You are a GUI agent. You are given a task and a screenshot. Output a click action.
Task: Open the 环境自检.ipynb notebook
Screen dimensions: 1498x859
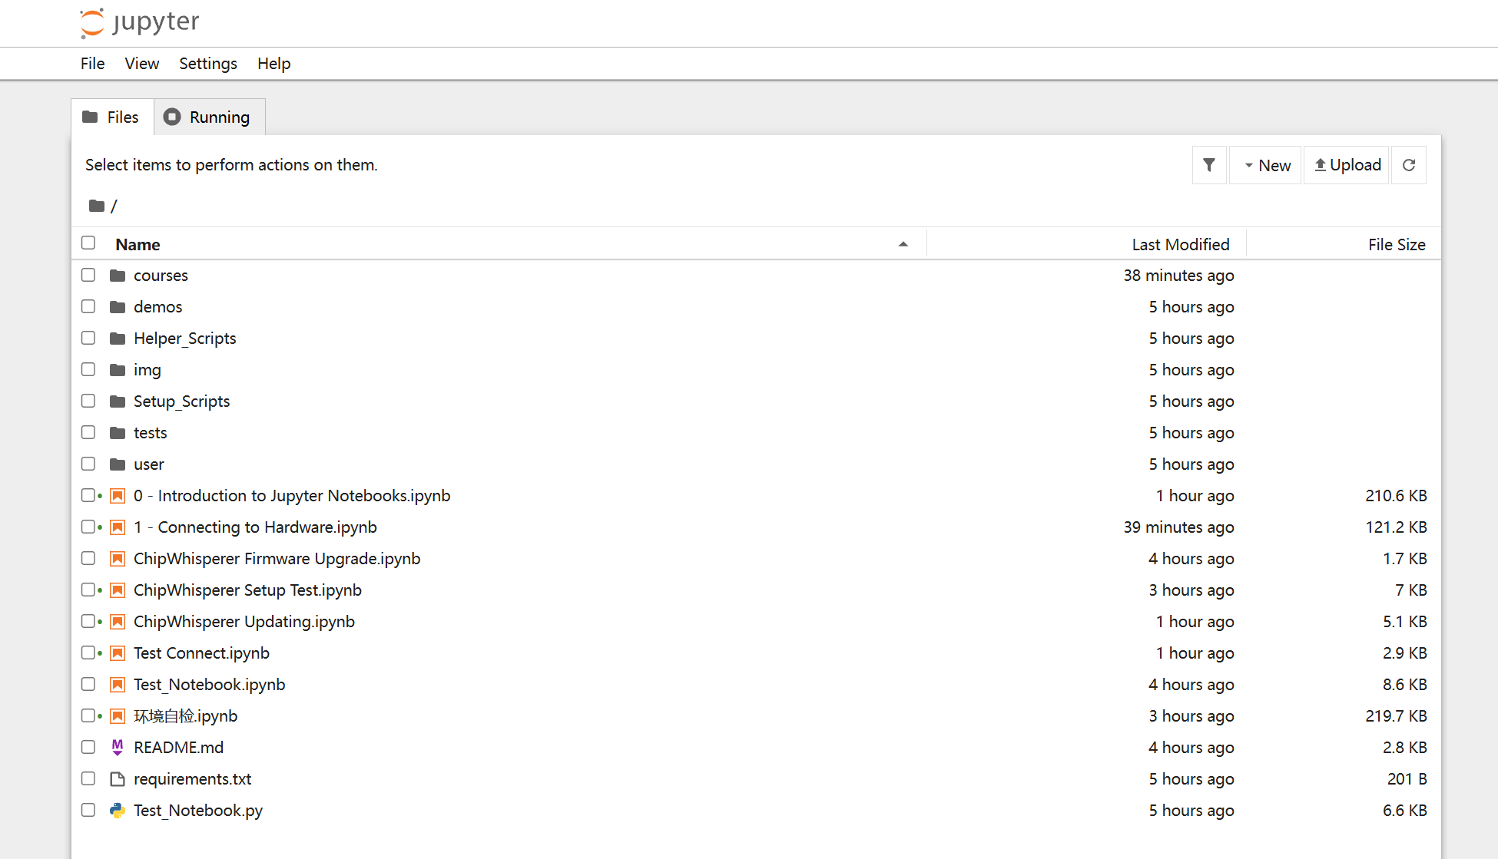[186, 716]
